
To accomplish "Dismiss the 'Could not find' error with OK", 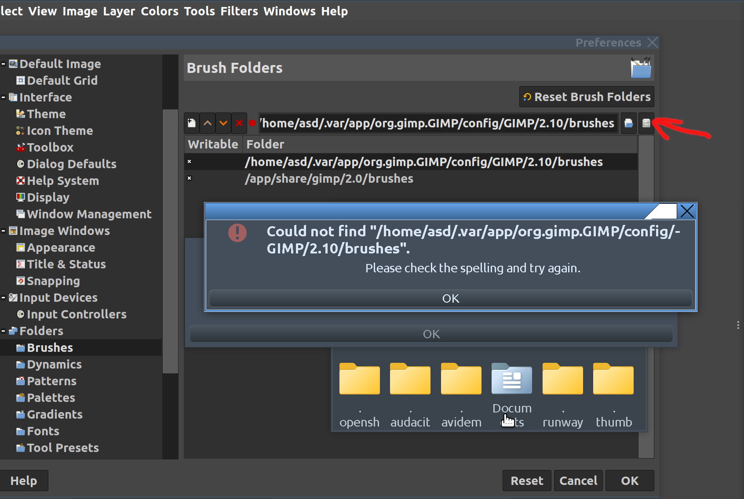I will (x=451, y=298).
